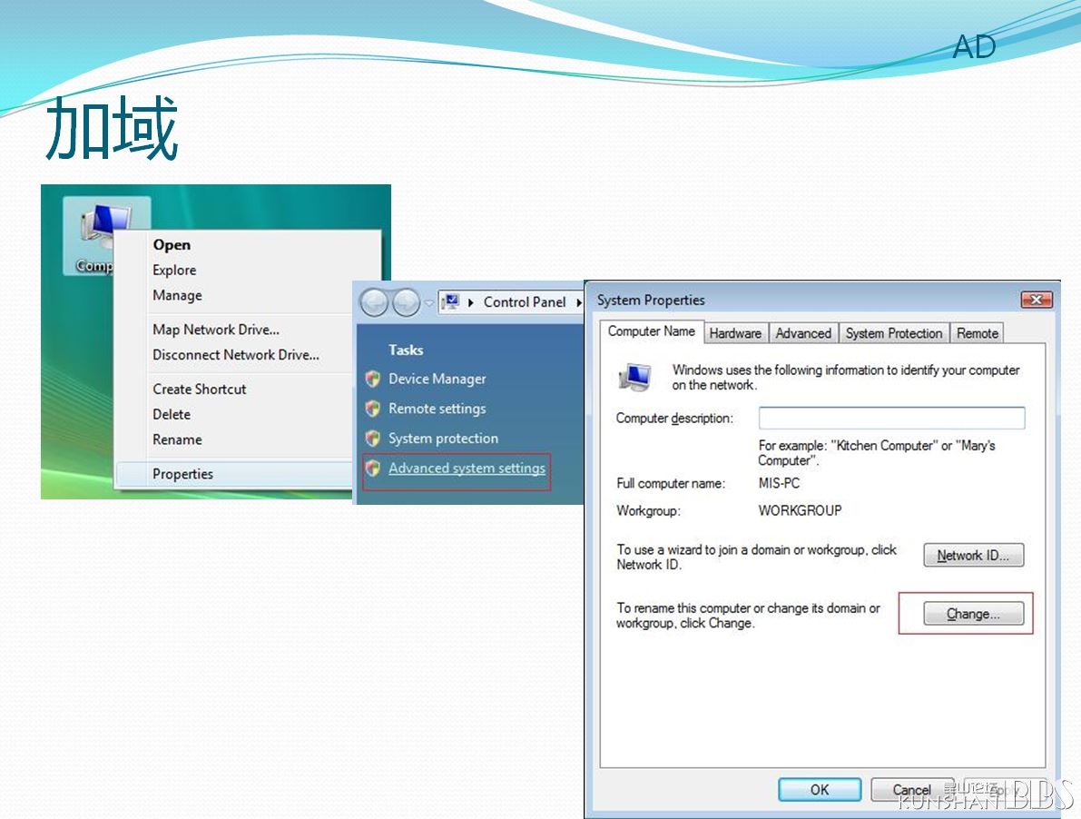Open Advanced system settings link

point(467,469)
